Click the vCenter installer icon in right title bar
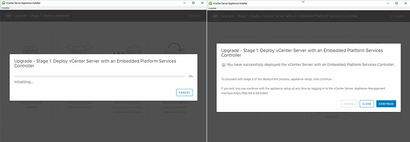 point(210,3)
